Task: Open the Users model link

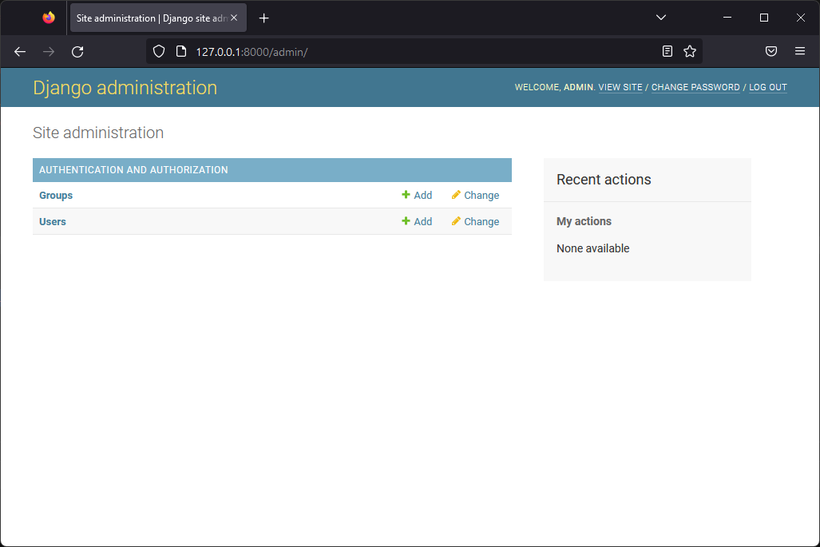Action: 53,222
